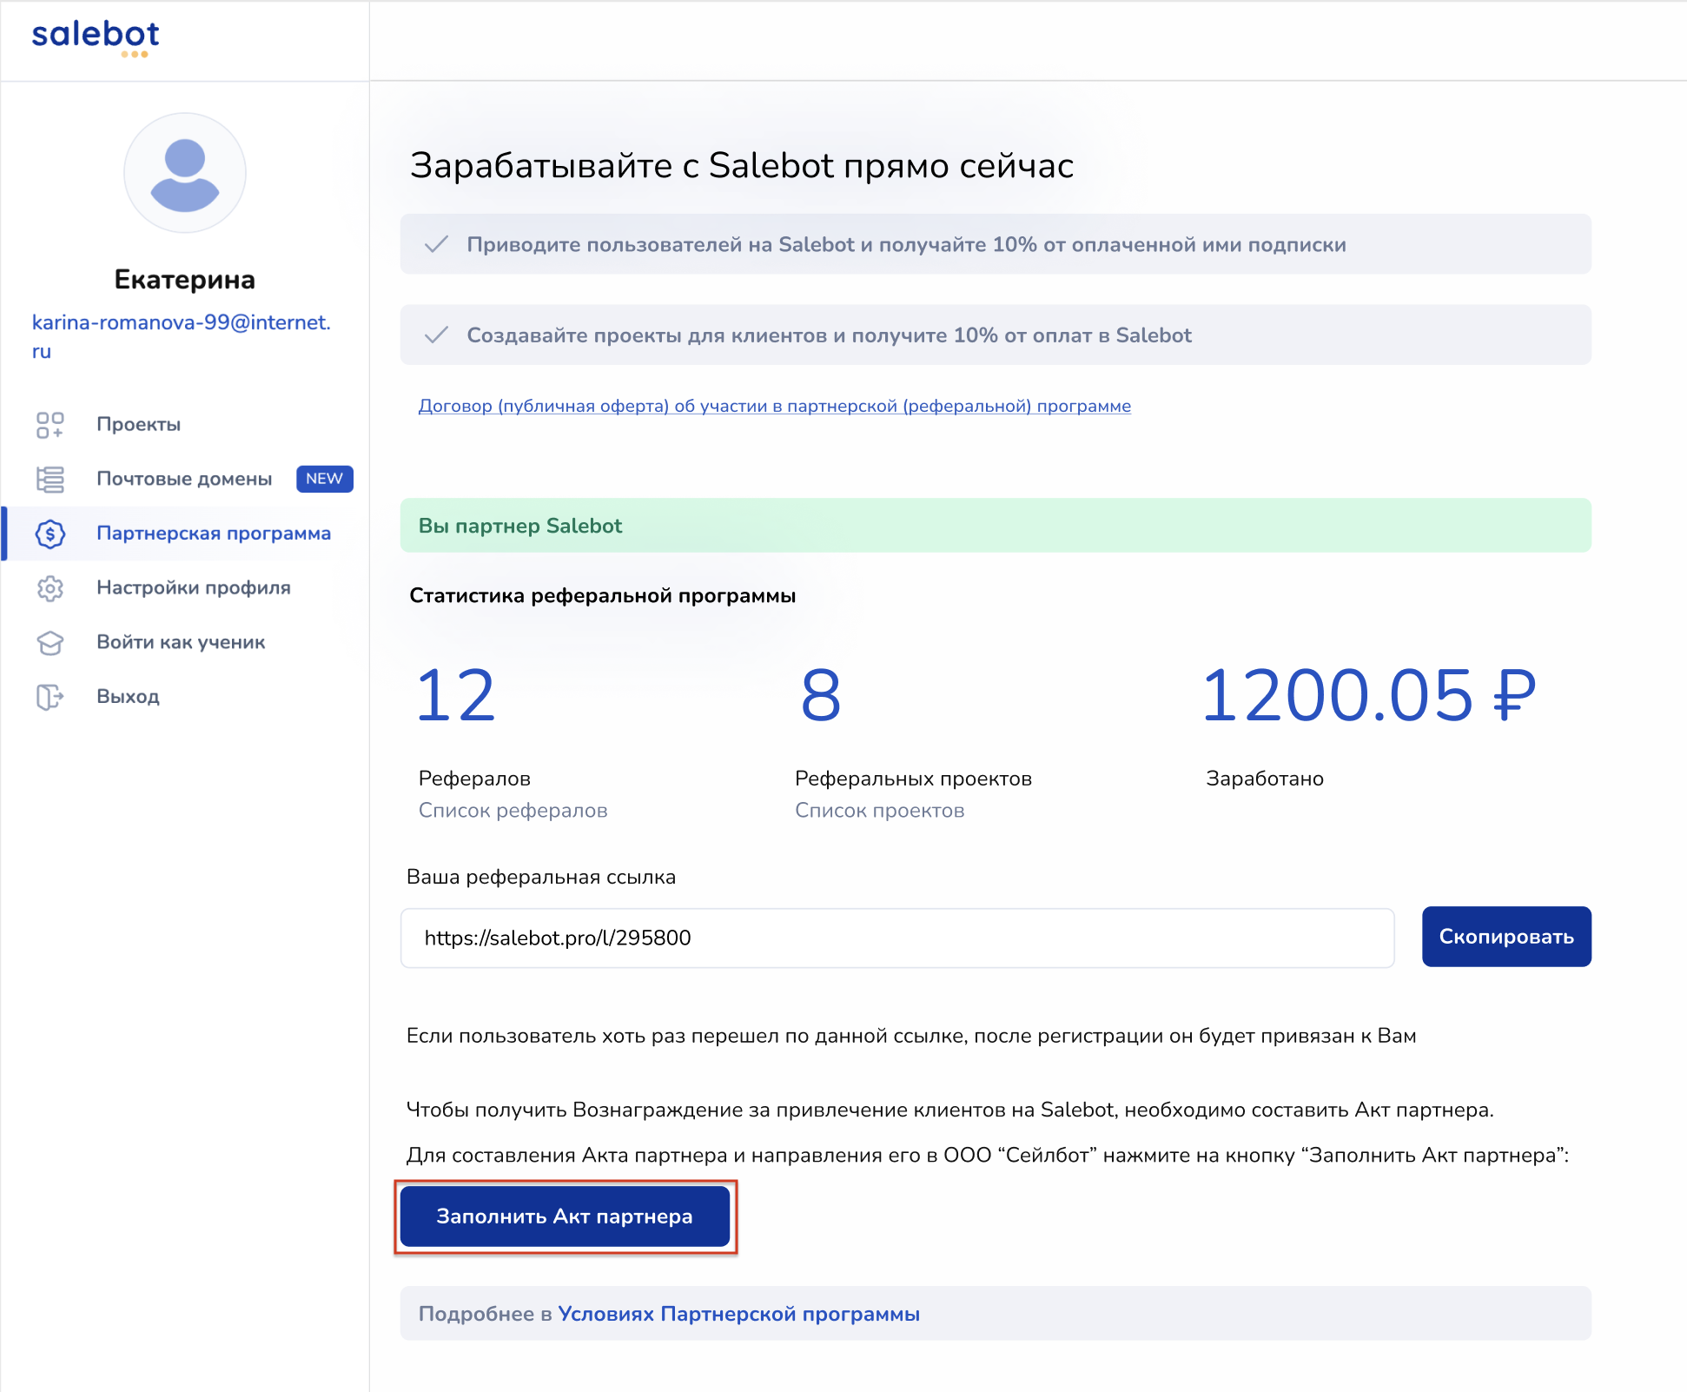Open Список рефералов link
The image size is (1687, 1392).
(x=513, y=811)
